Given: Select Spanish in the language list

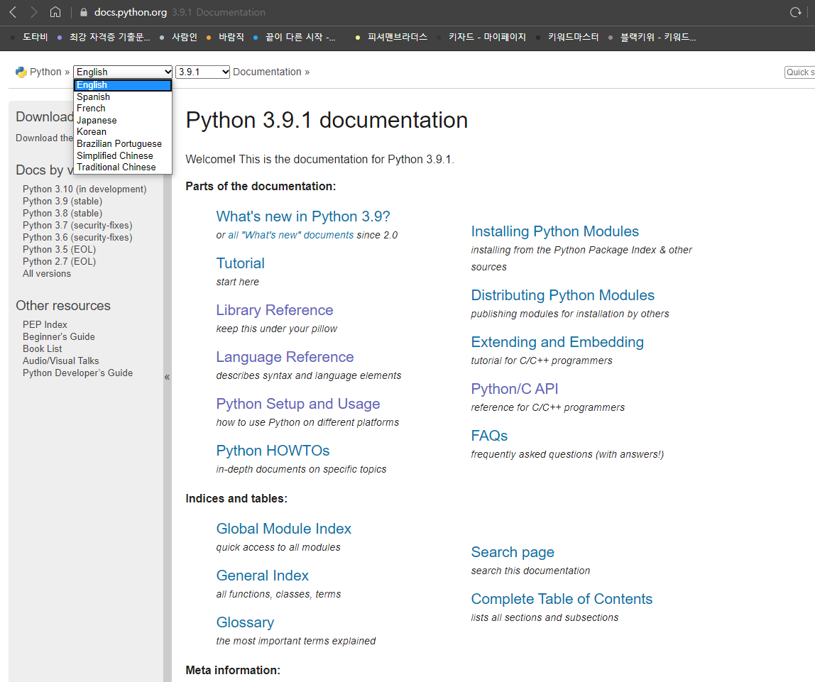Looking at the screenshot, I should point(123,97).
